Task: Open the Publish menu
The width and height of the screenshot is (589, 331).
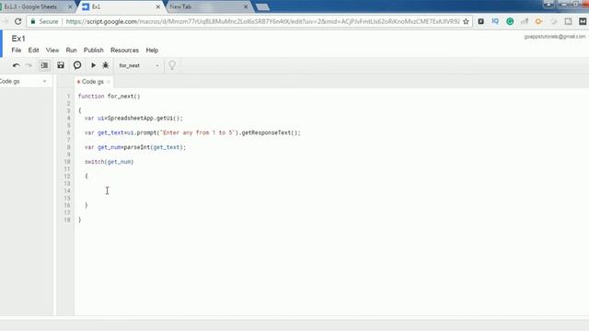Action: [x=94, y=51]
